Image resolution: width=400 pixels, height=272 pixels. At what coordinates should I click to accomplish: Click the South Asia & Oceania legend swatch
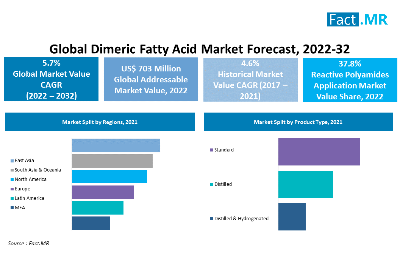pos(12,170)
